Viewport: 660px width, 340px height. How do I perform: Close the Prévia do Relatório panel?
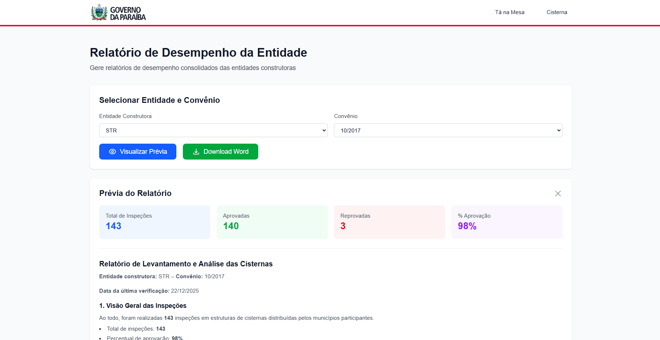pos(558,193)
